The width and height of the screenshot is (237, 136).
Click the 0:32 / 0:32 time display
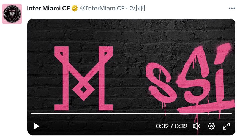tap(171, 126)
